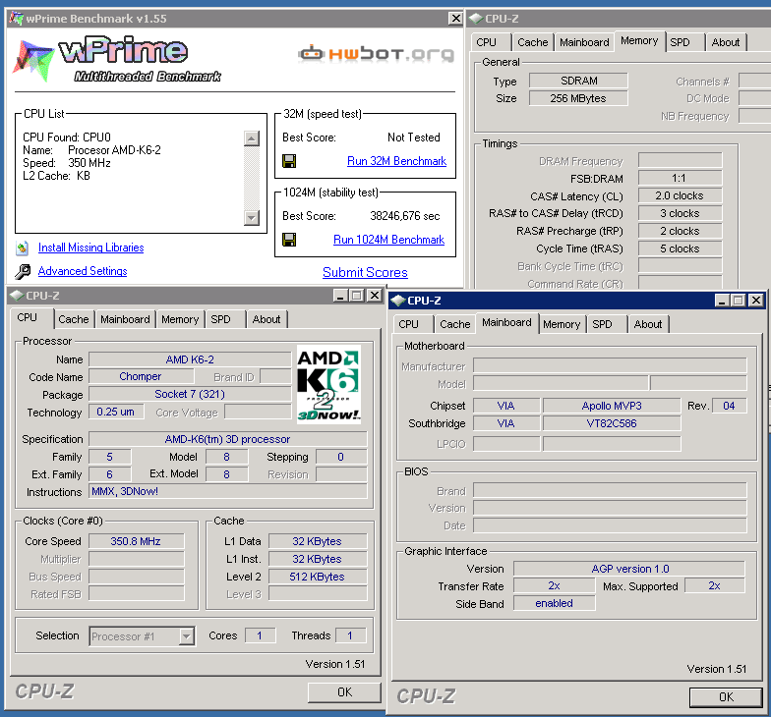Open the About tab in the Mainboard window

pos(648,324)
